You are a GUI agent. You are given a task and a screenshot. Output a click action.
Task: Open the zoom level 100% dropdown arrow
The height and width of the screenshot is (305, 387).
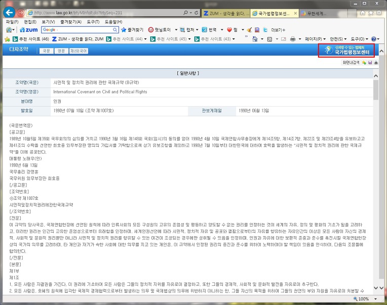[x=375, y=299]
